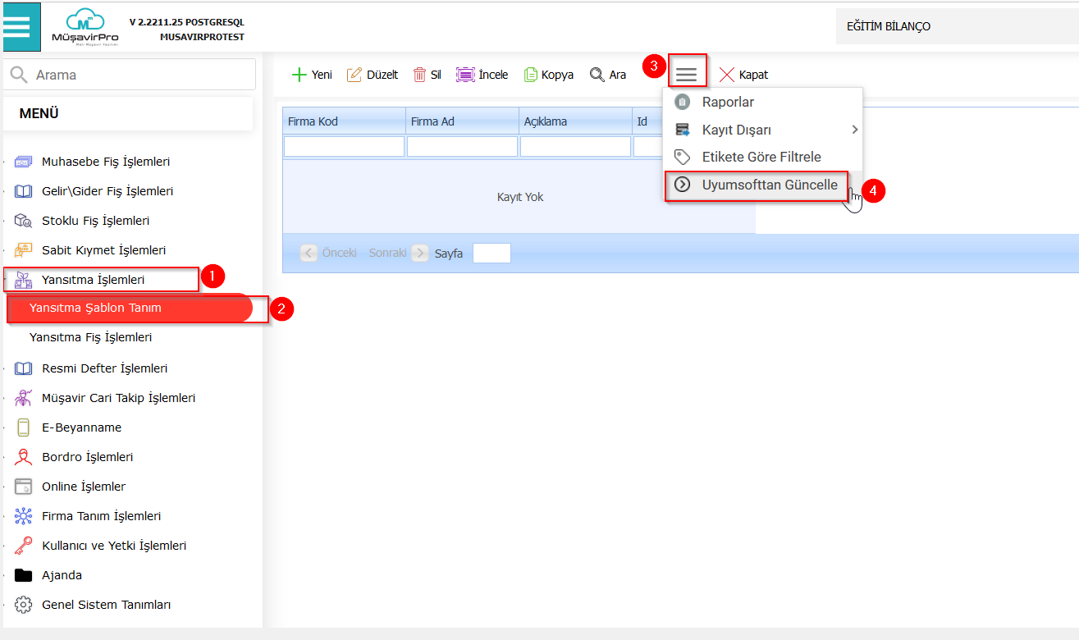The width and height of the screenshot is (1079, 640).
Task: Click the Düzelt pencil icon
Action: [354, 75]
